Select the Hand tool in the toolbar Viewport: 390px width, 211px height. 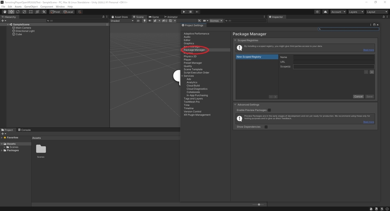coord(5,12)
